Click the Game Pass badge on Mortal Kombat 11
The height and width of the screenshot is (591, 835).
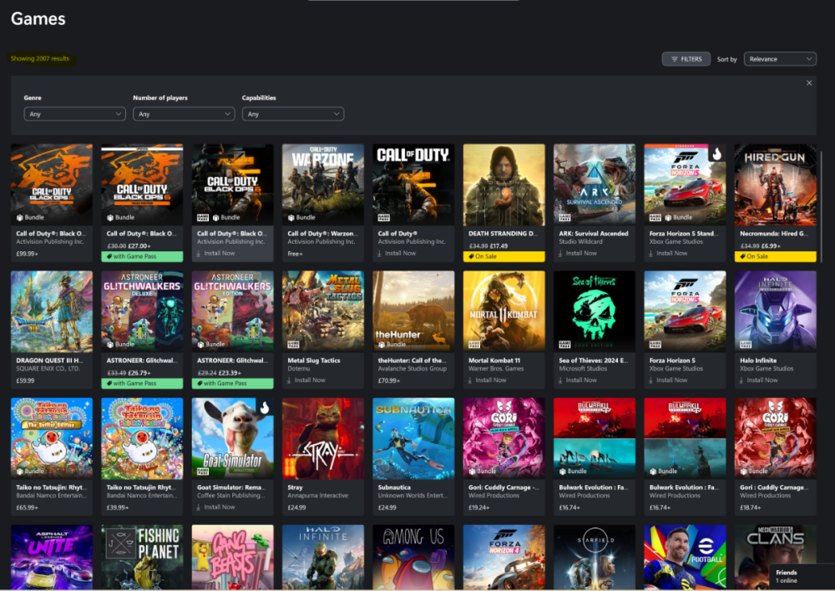(x=468, y=343)
